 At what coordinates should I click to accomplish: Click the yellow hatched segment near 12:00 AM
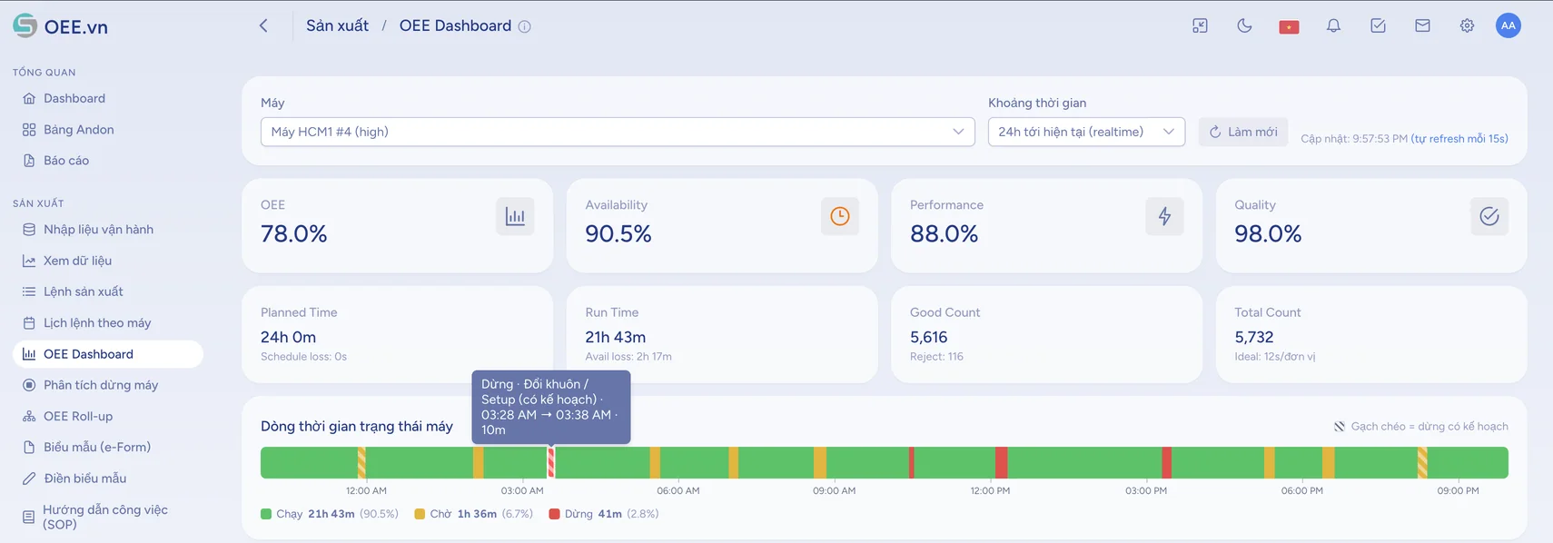pos(361,462)
